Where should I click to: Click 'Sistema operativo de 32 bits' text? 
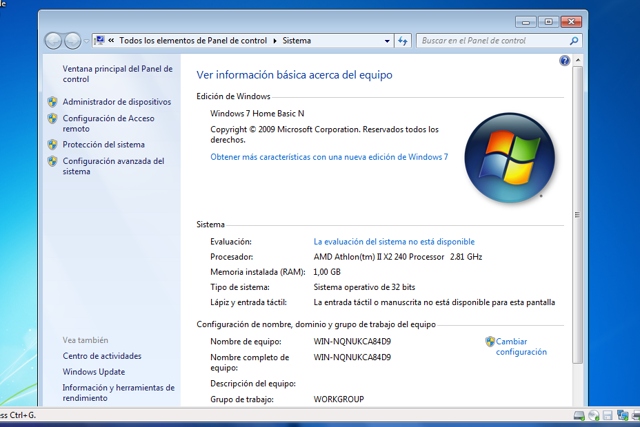[x=364, y=287]
